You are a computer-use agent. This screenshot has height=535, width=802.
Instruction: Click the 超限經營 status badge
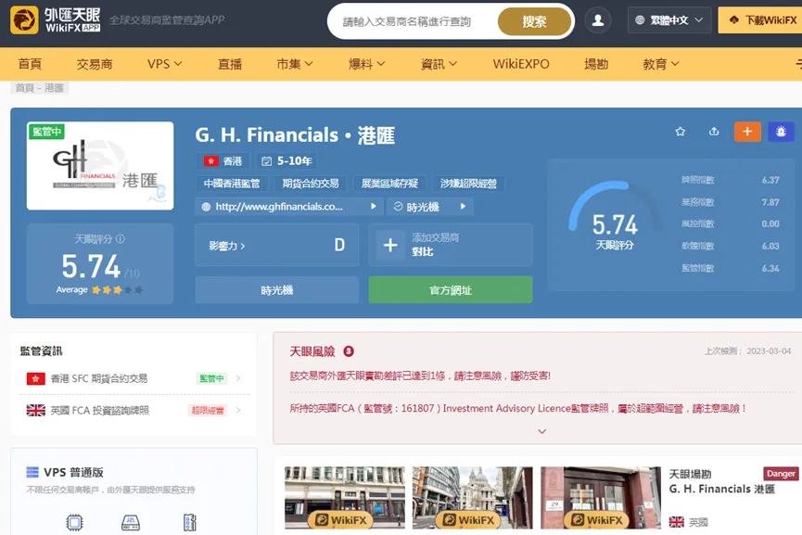[208, 410]
